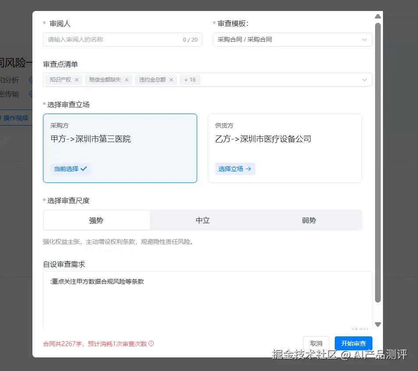Select the 供货方 深圳市医疗设备公司 card

coord(285,148)
